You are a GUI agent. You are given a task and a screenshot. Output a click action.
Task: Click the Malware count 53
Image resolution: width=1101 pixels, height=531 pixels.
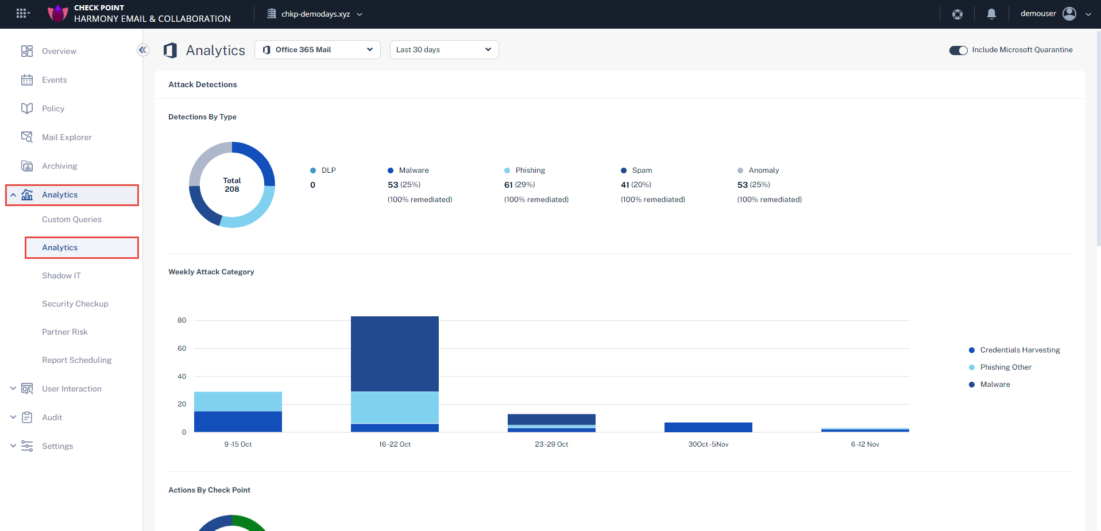[x=393, y=185]
